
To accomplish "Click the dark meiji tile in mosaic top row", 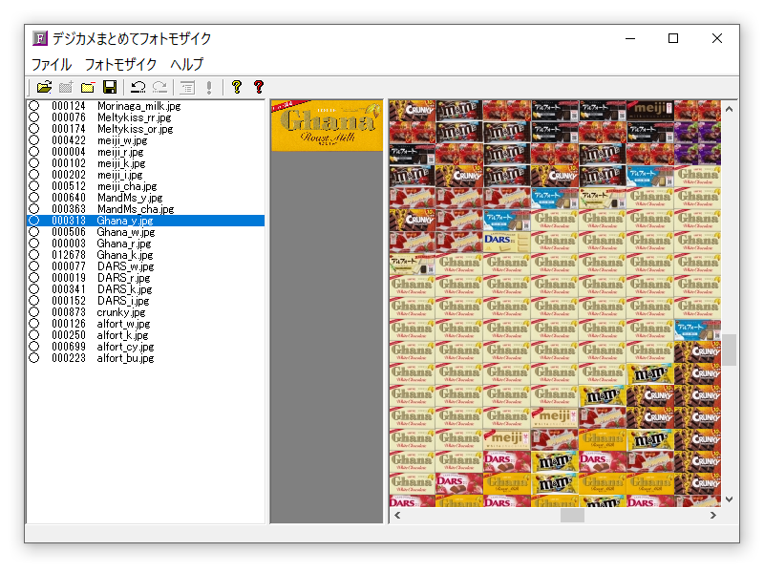I will click(650, 111).
